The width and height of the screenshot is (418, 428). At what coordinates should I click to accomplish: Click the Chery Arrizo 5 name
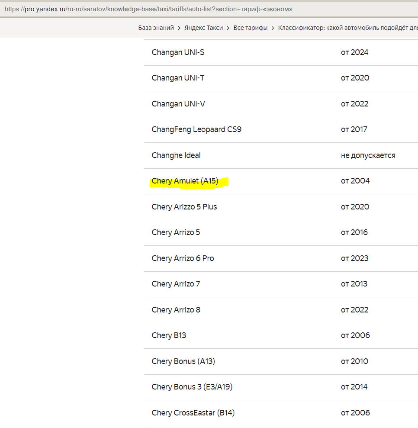[176, 232]
